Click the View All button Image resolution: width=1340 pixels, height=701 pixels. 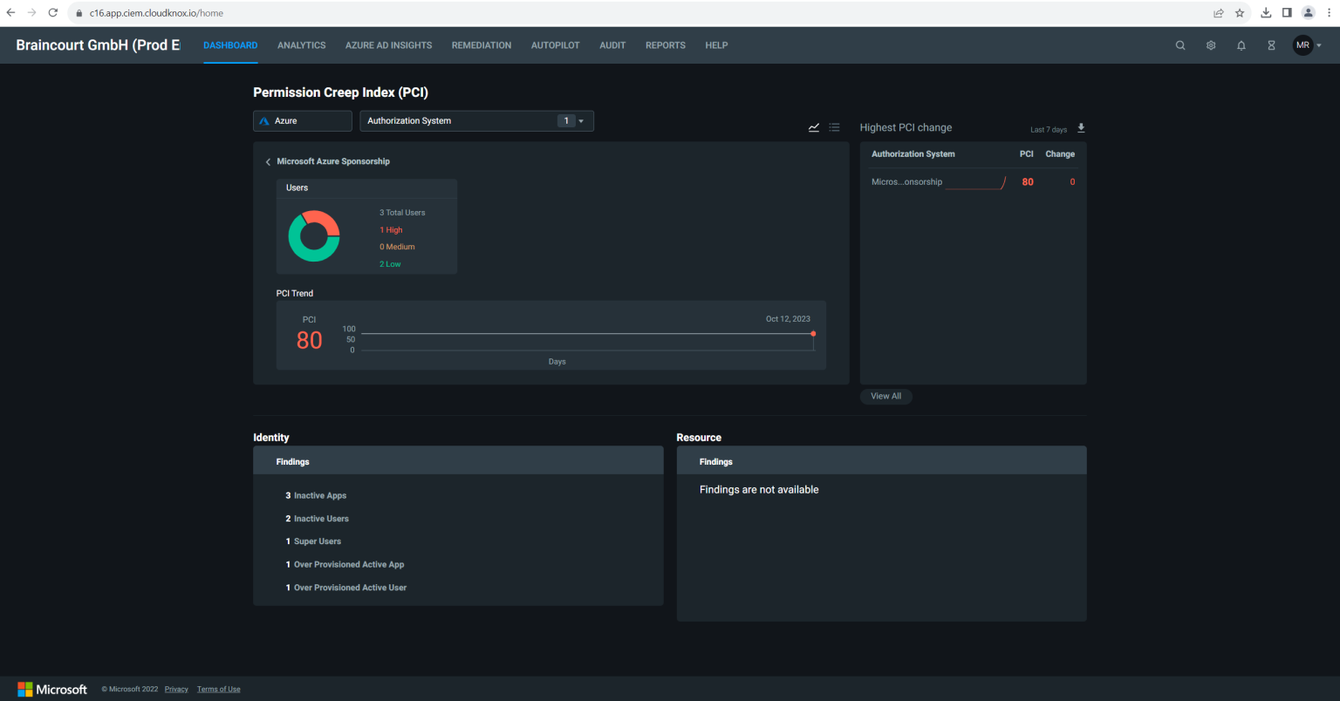[885, 396]
